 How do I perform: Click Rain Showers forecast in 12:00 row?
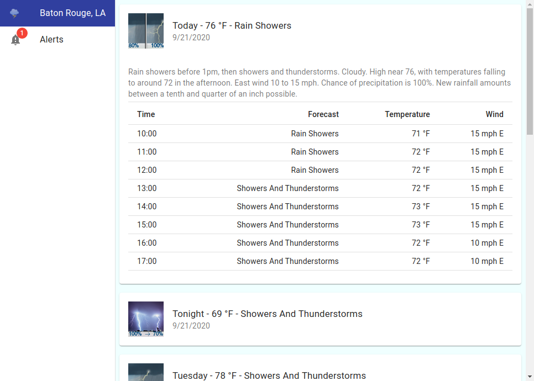[315, 170]
